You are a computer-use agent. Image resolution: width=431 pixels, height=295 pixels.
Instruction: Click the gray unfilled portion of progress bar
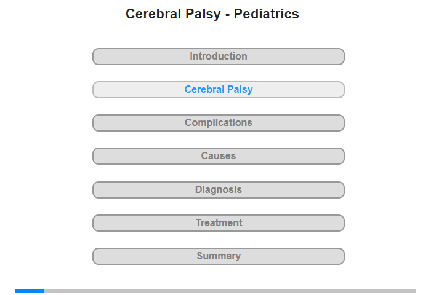point(230,291)
